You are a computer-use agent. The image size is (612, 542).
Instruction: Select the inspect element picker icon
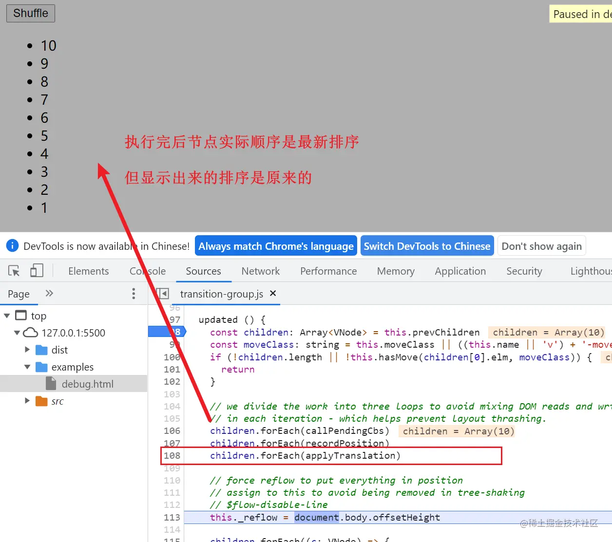click(x=14, y=271)
